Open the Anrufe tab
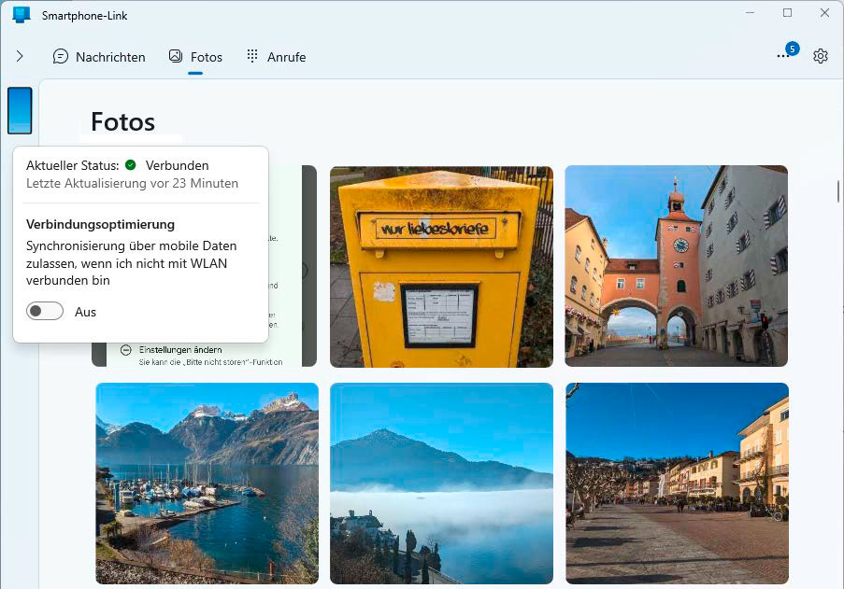Image resolution: width=844 pixels, height=589 pixels. (x=276, y=56)
